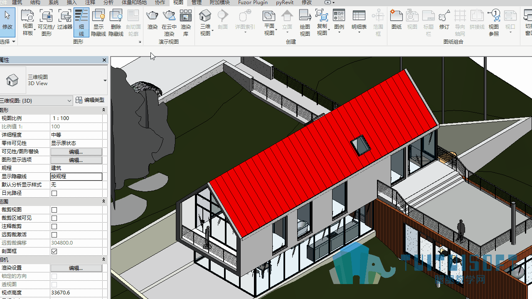Close the 属性 (Properties) panel
Screen dimensions: 532x299
click(104, 60)
